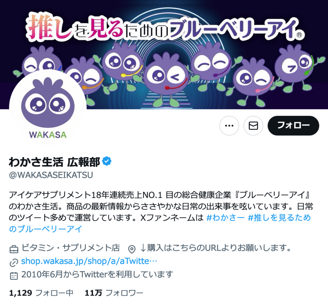Open the blueberry banner header image

(x=164, y=54)
